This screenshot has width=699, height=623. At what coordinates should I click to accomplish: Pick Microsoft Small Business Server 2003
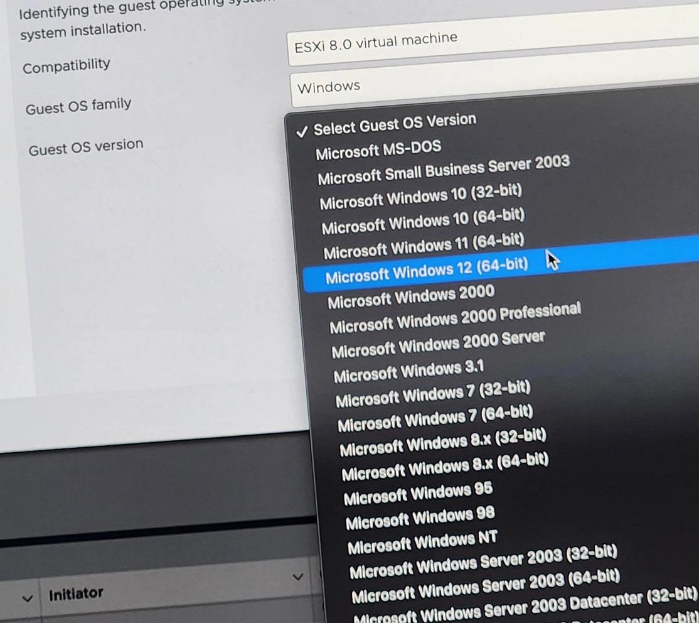coord(443,170)
